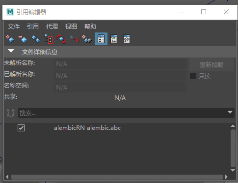Minimize the 引用编辑器 window
The image size is (238, 183).
click(x=182, y=12)
